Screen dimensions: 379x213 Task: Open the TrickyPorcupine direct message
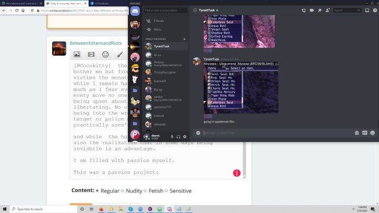pos(166,72)
